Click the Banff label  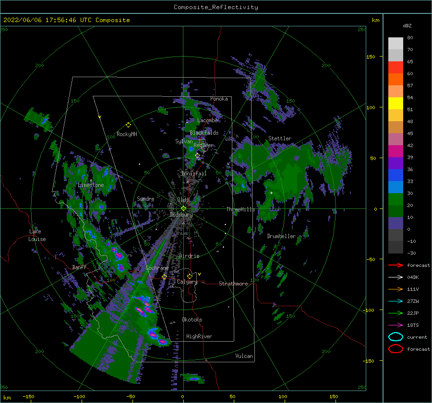point(79,267)
